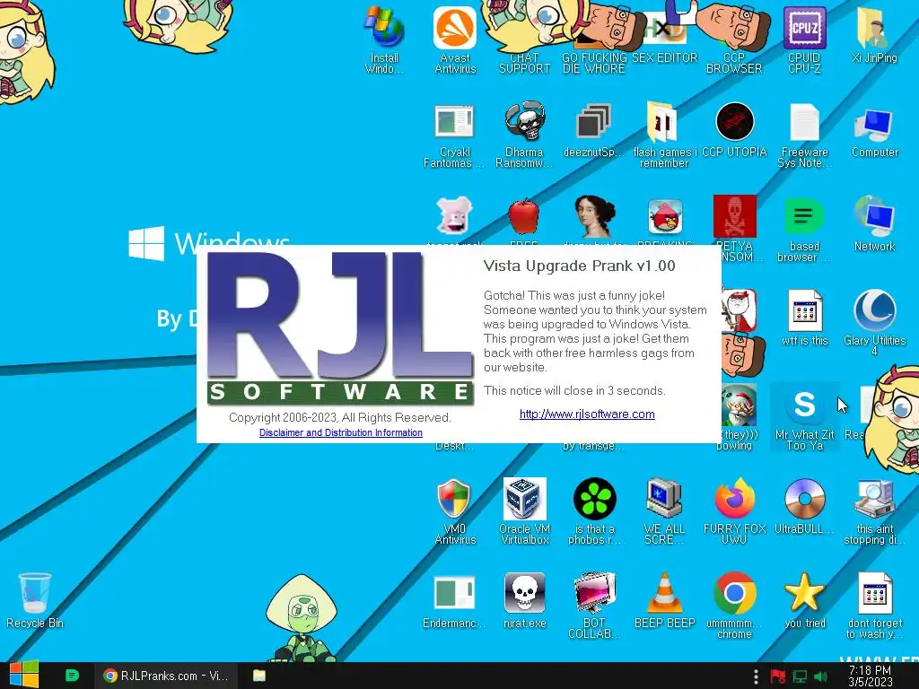Click the red flag tray icon
Image resolution: width=919 pixels, height=689 pixels.
pyautogui.click(x=778, y=676)
